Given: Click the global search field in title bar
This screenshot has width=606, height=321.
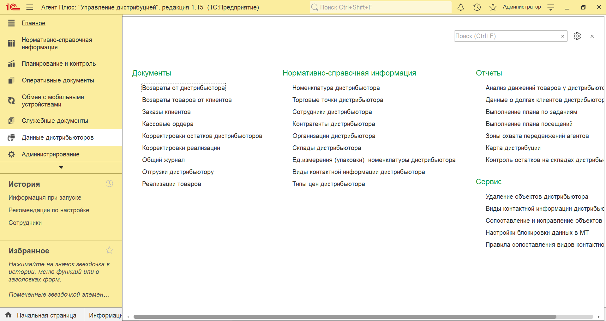Looking at the screenshot, I should click(x=381, y=7).
